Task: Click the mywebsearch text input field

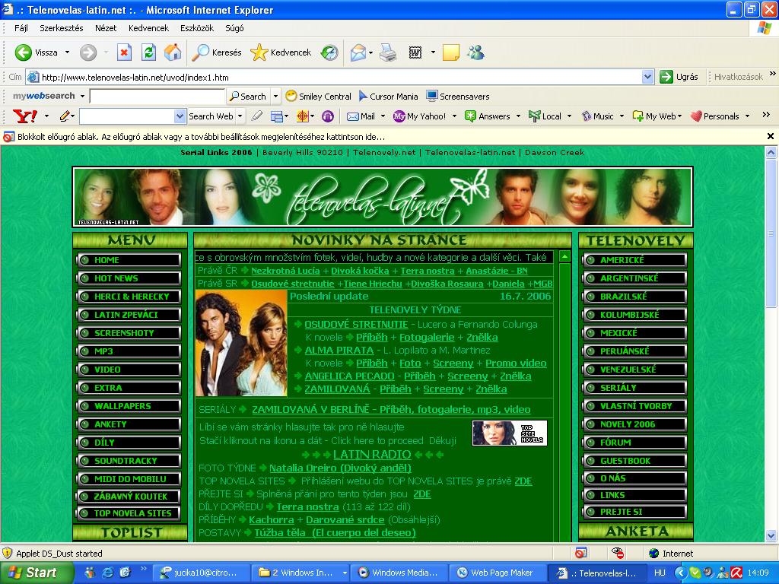Action: [x=157, y=97]
